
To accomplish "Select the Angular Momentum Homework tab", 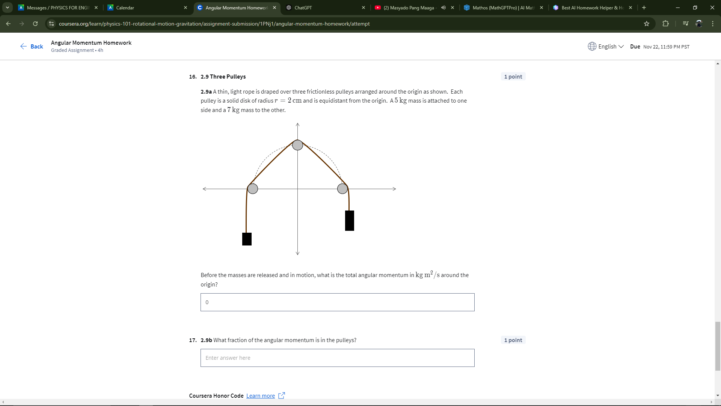I will point(237,8).
